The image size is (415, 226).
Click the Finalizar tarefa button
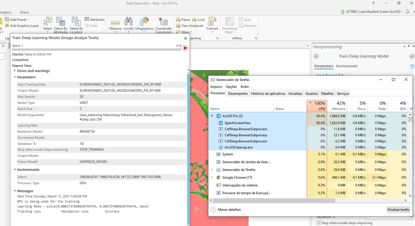click(x=398, y=209)
